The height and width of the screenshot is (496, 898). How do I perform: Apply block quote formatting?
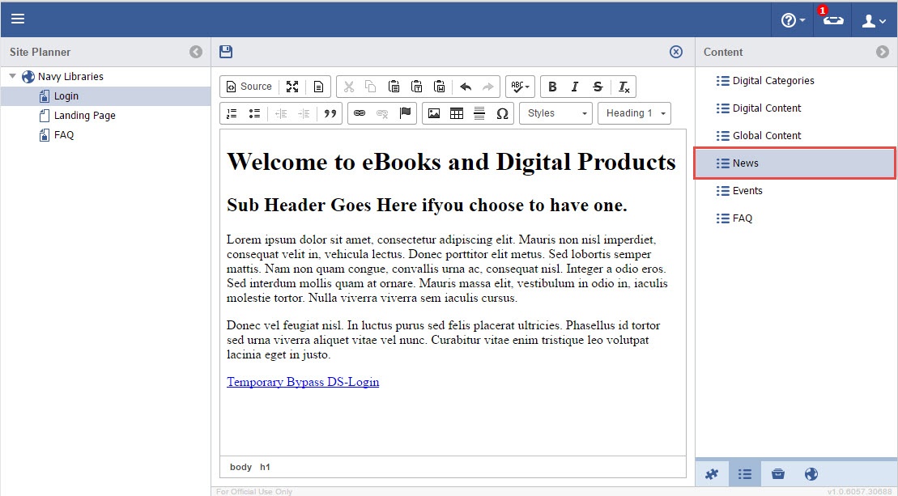pos(330,113)
